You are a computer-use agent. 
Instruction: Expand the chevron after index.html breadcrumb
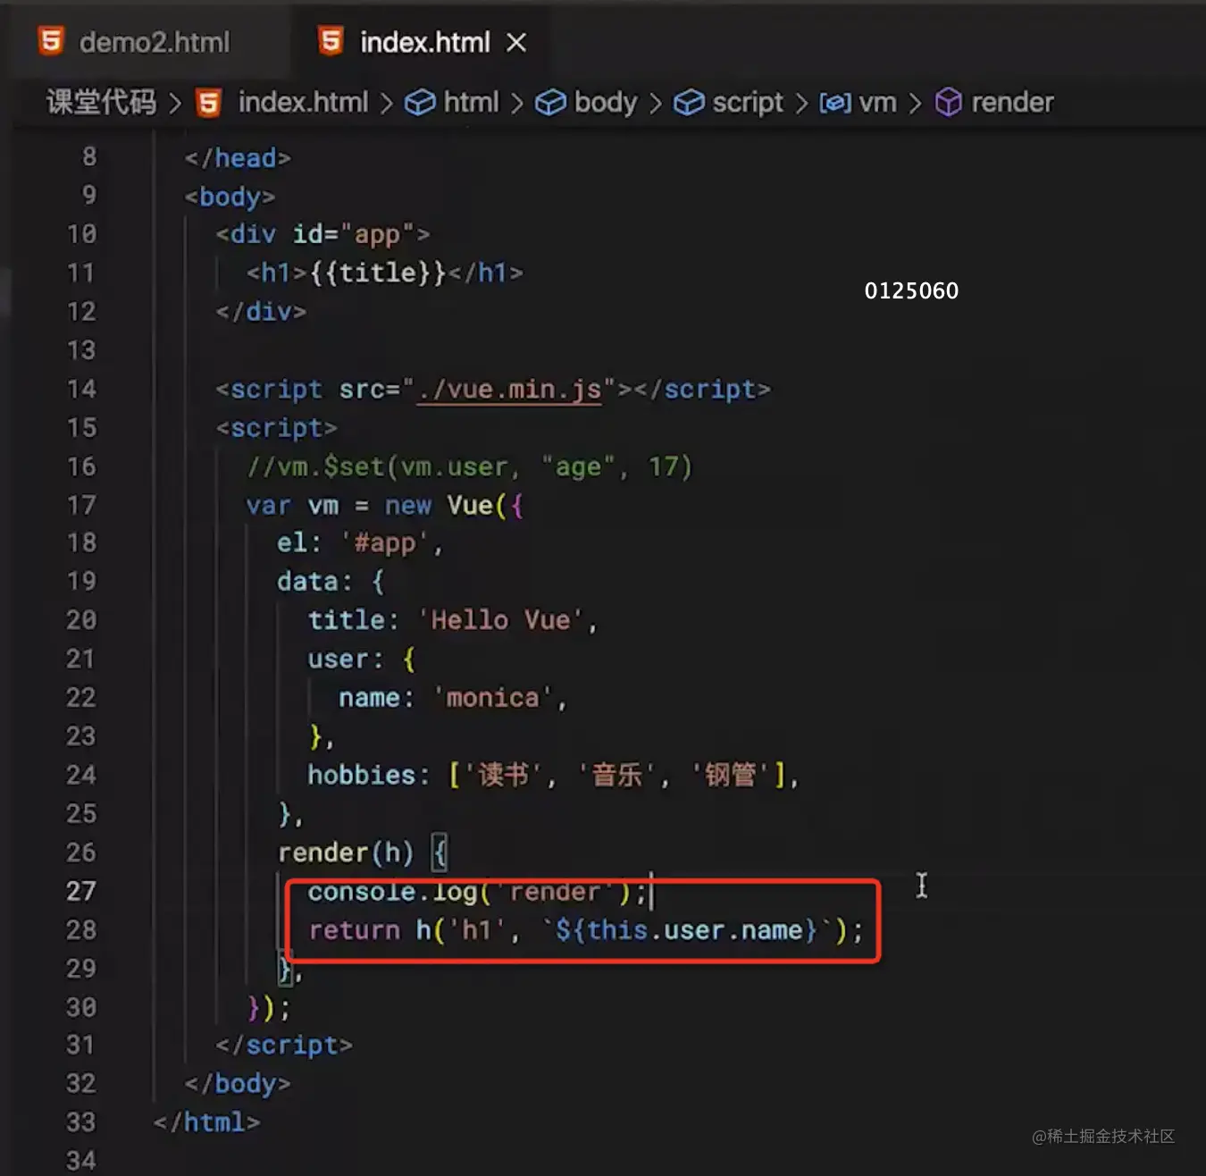tap(386, 105)
